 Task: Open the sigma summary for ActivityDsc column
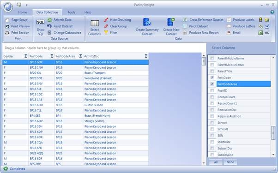[146, 56]
